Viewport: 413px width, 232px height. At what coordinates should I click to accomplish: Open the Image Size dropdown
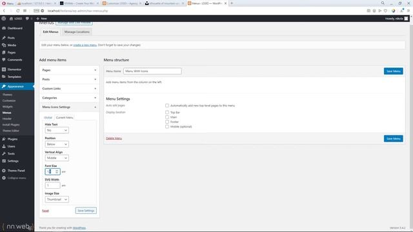pos(57,199)
